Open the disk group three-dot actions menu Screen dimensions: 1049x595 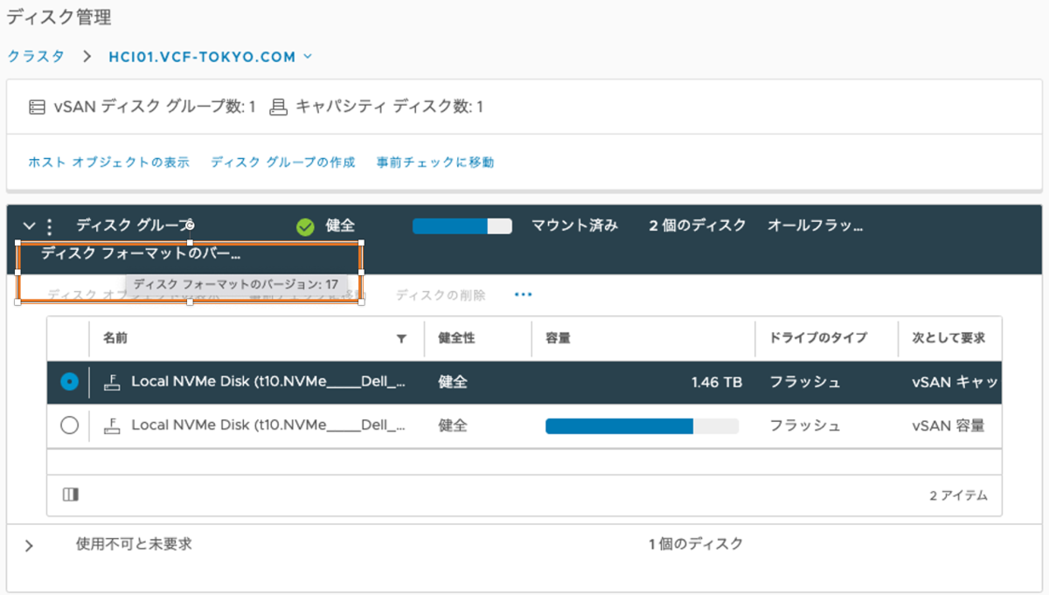click(49, 226)
